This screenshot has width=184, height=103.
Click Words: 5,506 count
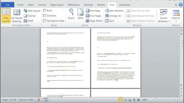tap(26, 100)
